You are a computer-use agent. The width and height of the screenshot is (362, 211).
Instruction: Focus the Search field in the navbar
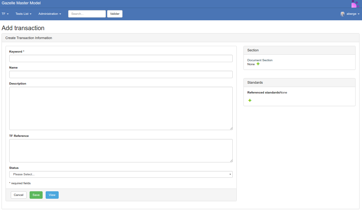coord(87,14)
